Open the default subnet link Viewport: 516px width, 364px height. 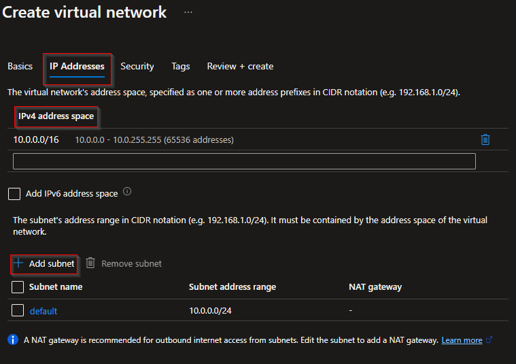click(44, 311)
